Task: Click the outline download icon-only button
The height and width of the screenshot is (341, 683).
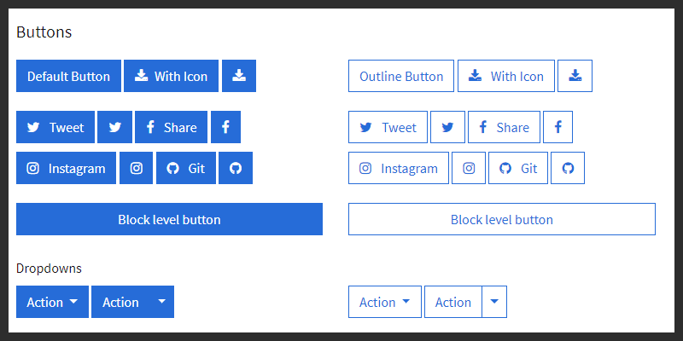Action: coord(575,76)
